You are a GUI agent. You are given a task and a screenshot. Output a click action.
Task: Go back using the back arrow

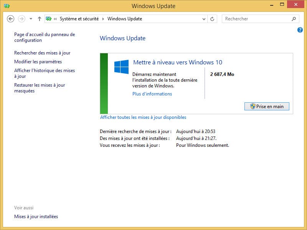(x=11, y=19)
